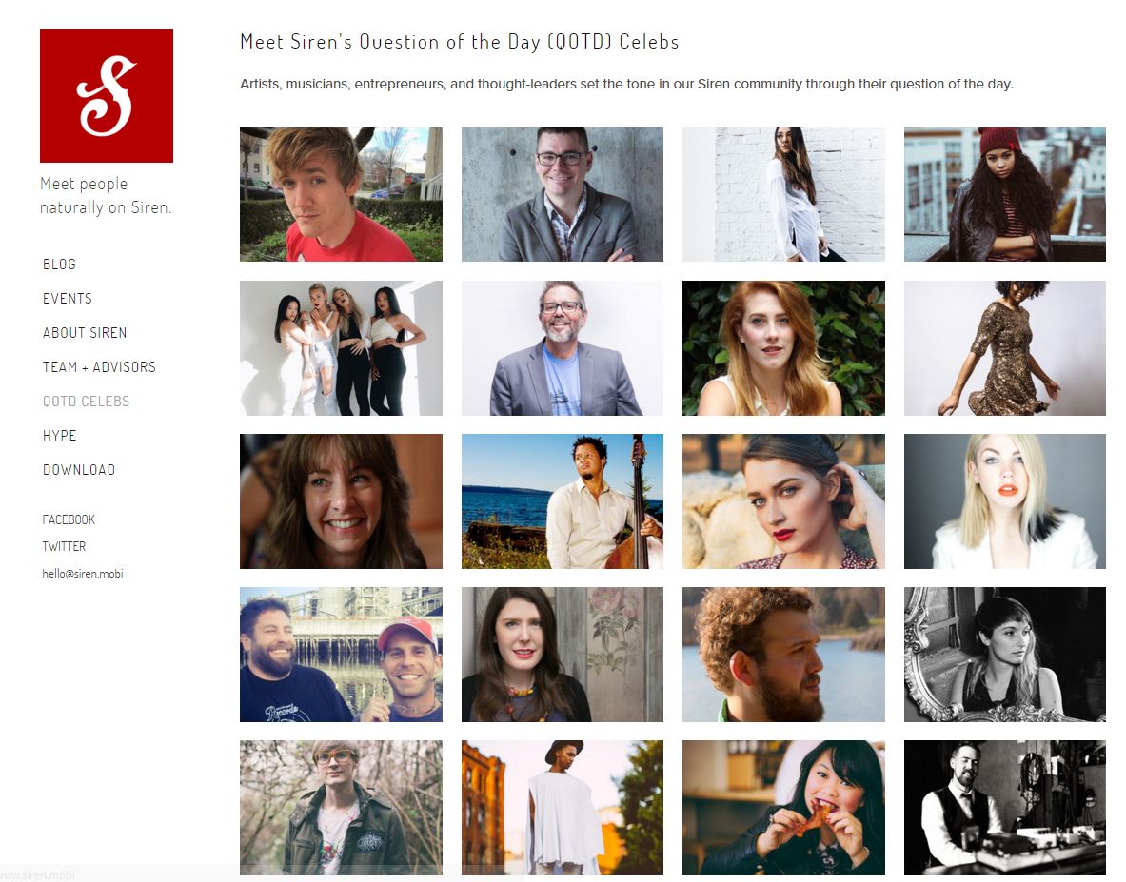Click hello@siren.mobi email link
The image size is (1126, 882).
pyautogui.click(x=83, y=574)
